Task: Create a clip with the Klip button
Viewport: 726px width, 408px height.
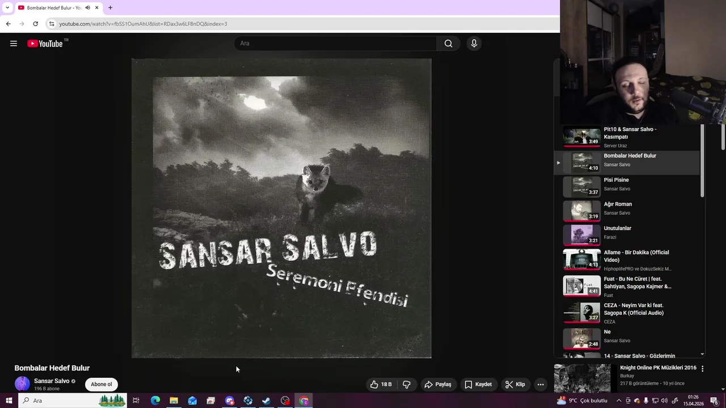Action: (515, 384)
